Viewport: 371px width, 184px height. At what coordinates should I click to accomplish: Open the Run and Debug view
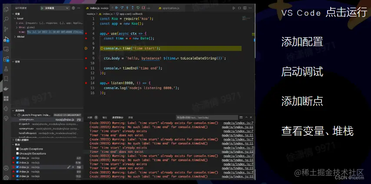pyautogui.click(x=6, y=39)
